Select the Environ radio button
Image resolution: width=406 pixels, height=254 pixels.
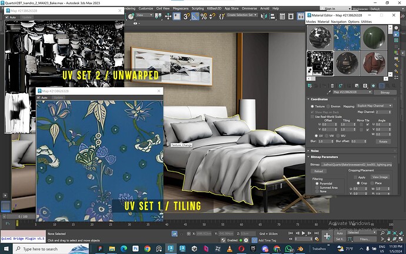[x=328, y=107]
